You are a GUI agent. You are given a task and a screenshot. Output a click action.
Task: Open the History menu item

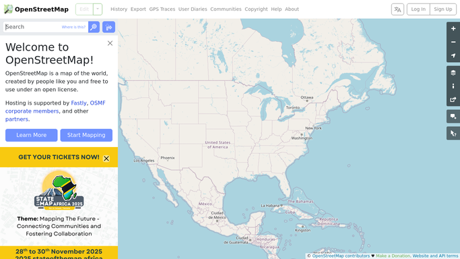pos(119,9)
